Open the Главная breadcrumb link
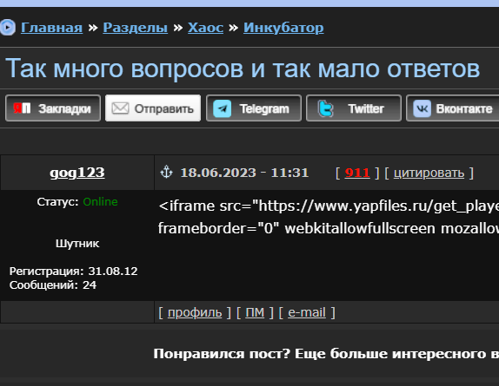Image resolution: width=499 pixels, height=386 pixels. pos(51,28)
